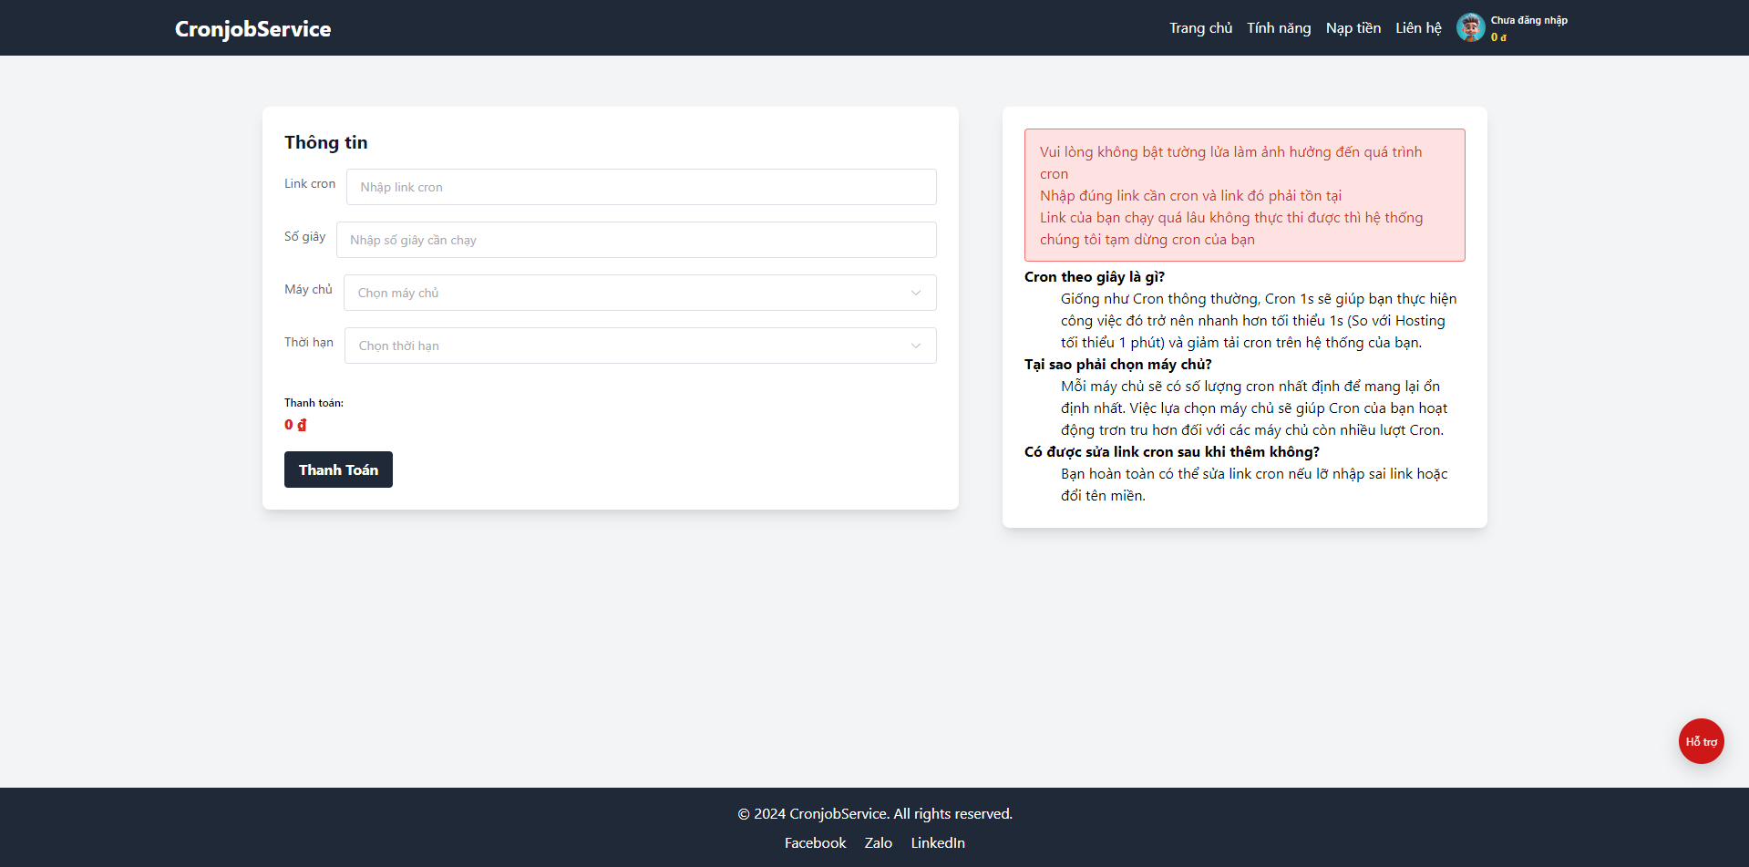The image size is (1749, 867).
Task: Open the Tính năng menu item
Action: pyautogui.click(x=1279, y=27)
